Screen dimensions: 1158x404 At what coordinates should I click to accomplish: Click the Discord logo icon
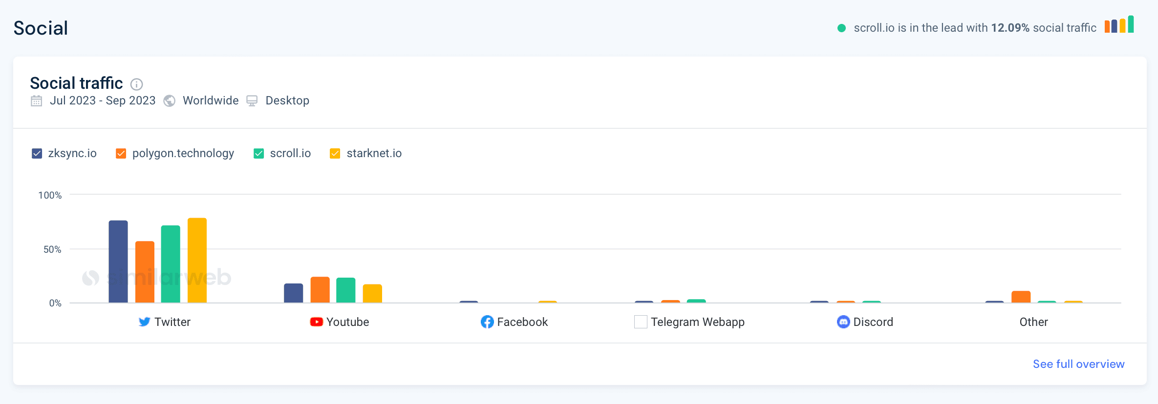click(843, 322)
